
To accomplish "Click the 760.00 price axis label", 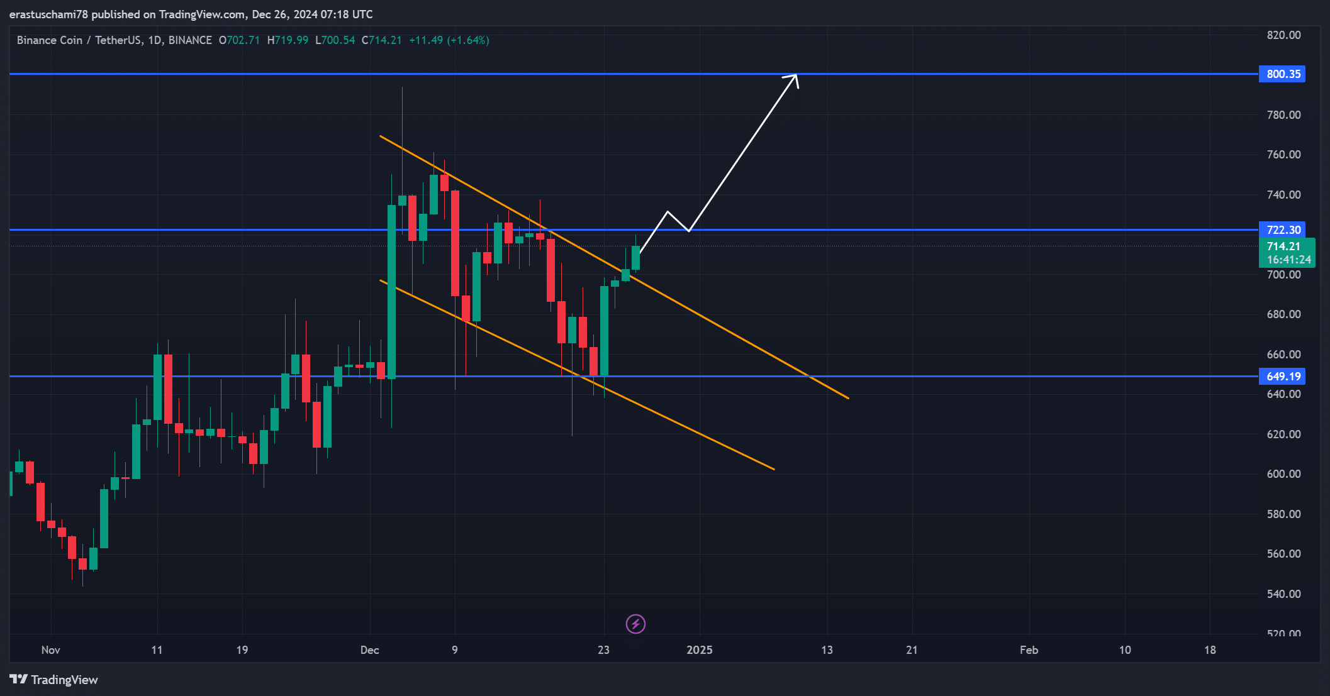I will 1283,155.
